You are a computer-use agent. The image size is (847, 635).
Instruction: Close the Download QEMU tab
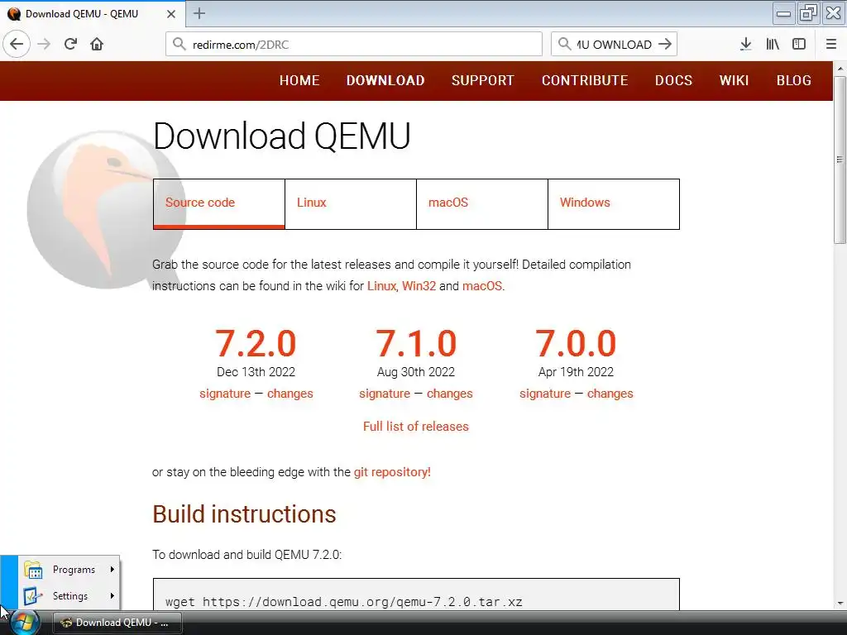(171, 14)
